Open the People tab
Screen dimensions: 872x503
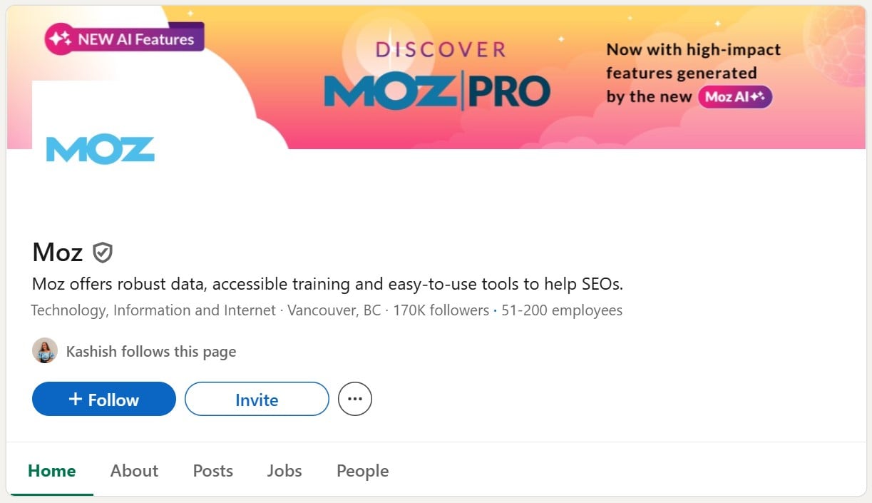coord(363,471)
